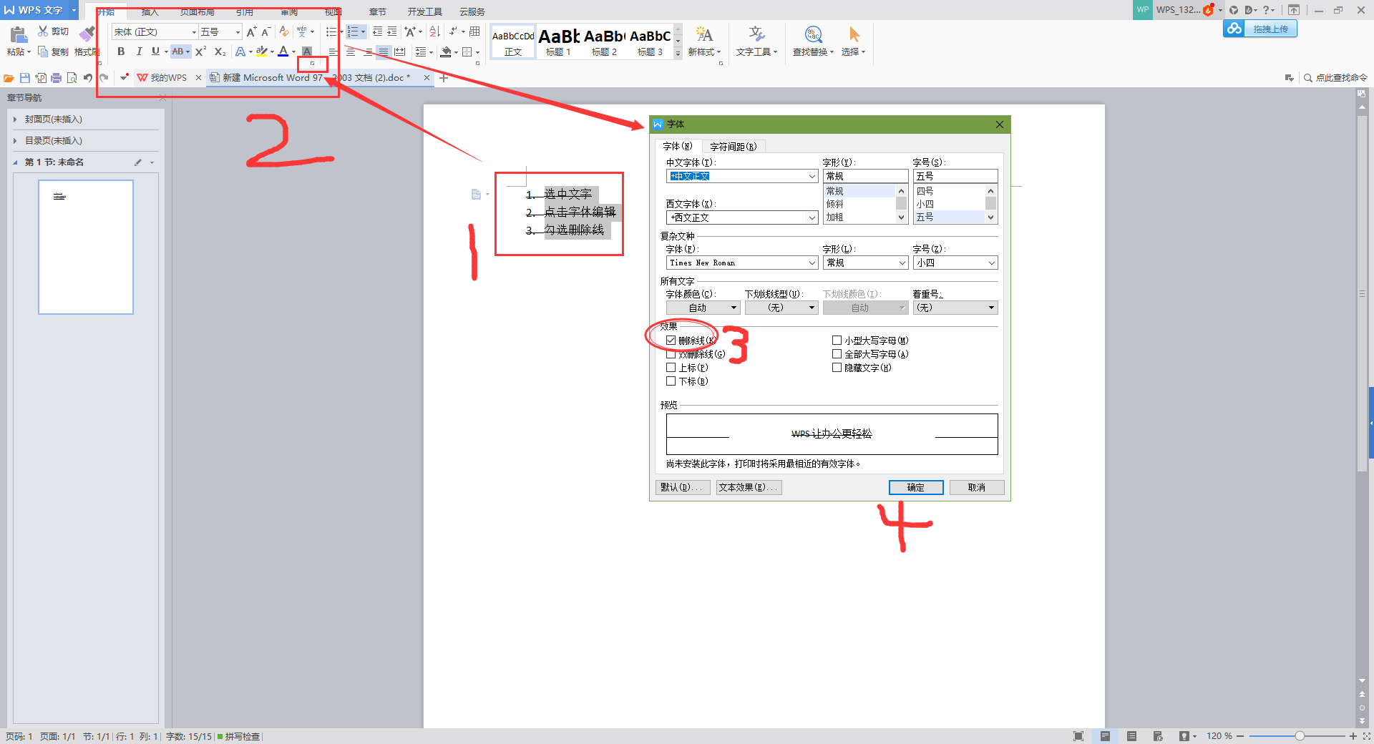The height and width of the screenshot is (744, 1374).
Task: Check the 上标 superscript checkbox
Action: 671,368
